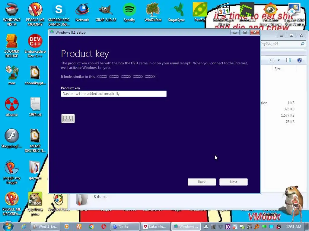
Task: Click the orange magnifier system tray icon
Action: point(256,227)
